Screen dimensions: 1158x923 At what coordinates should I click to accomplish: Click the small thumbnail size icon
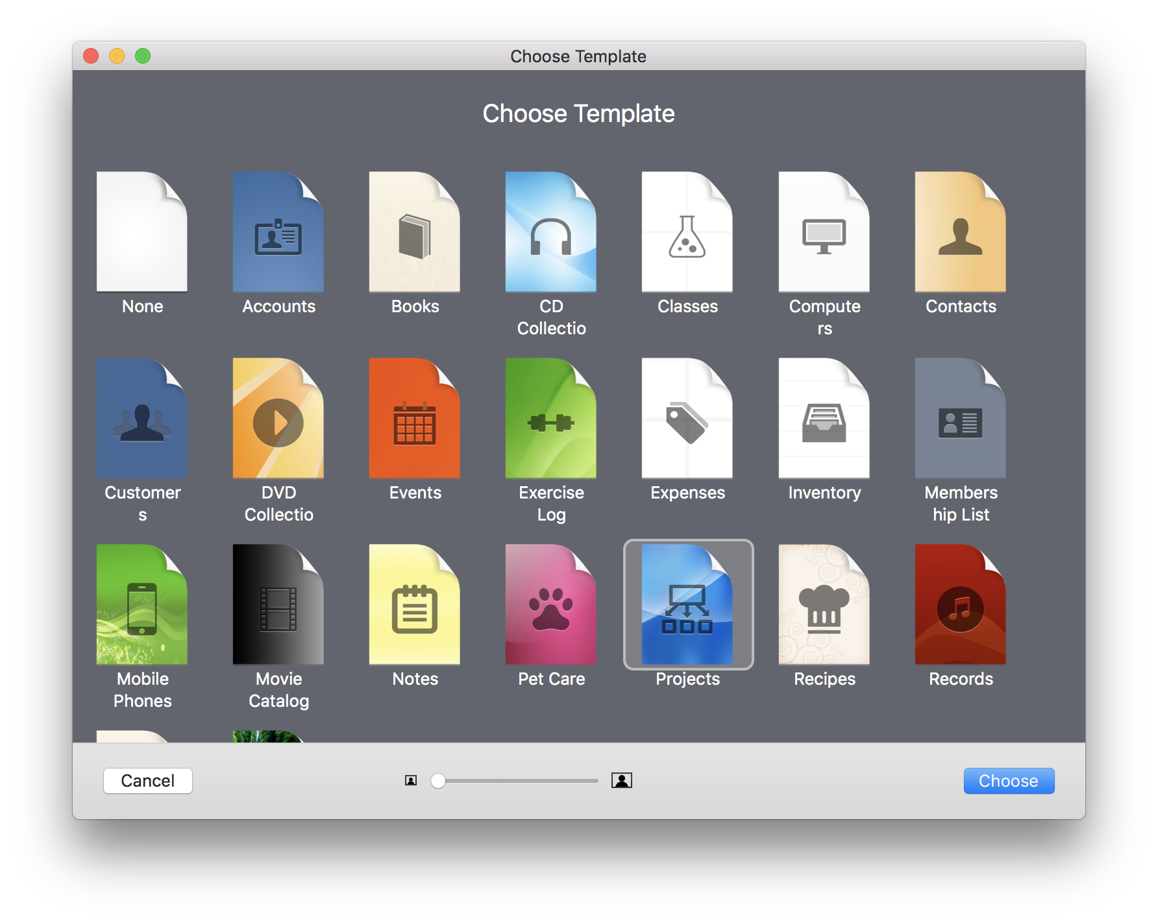411,780
